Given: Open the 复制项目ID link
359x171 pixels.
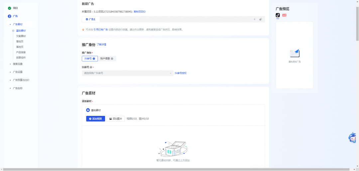Looking at the screenshot, I should point(140,11).
